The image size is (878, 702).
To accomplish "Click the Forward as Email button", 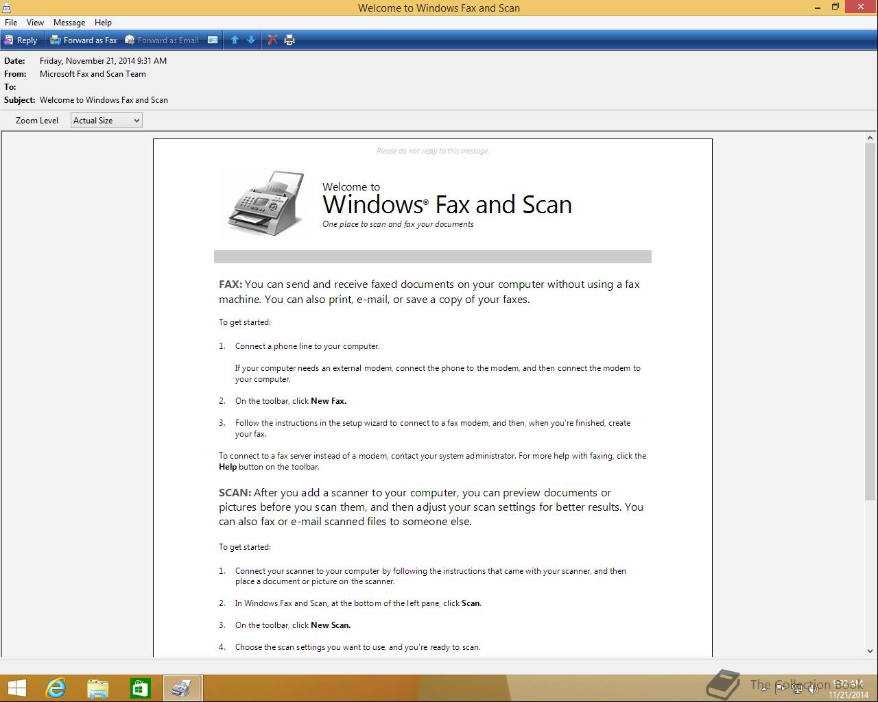I will (x=162, y=40).
